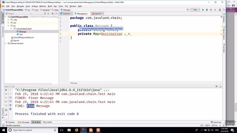This screenshot has width=237, height=133.
Task: Open Search Everywhere magnifier icon
Action: [x=224, y=10]
